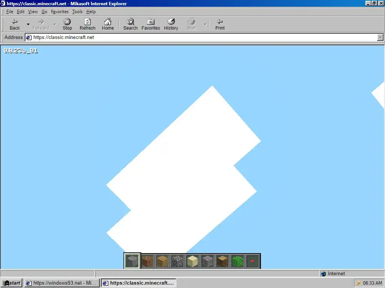Expand the address bar dropdown list
This screenshot has height=288, width=385.
(380, 37)
